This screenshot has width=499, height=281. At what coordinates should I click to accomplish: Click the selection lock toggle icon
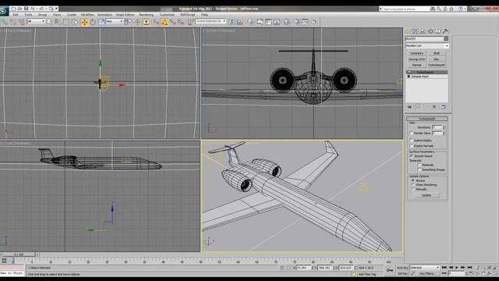tap(282, 268)
